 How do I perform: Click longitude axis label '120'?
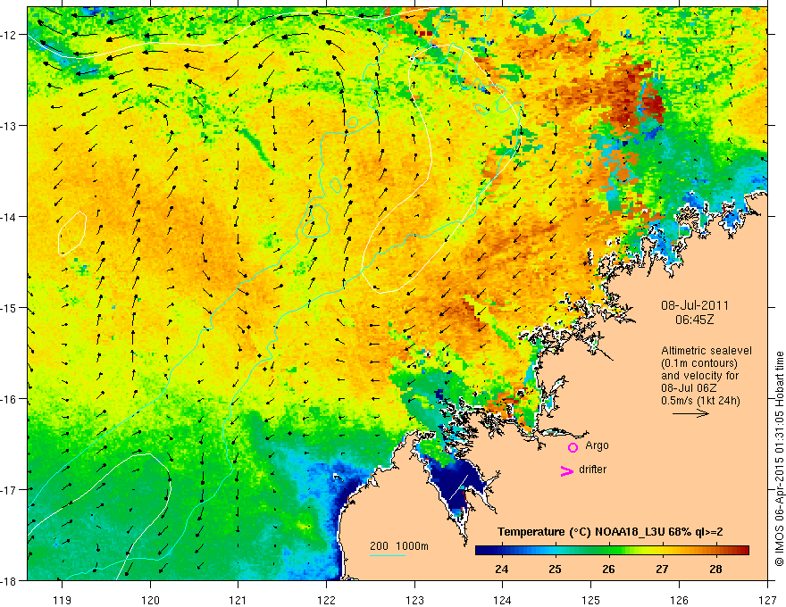click(150, 600)
